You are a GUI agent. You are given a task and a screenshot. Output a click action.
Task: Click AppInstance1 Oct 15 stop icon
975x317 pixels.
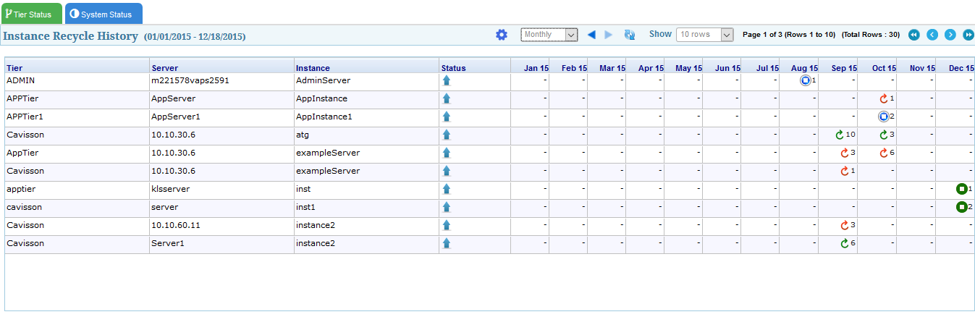point(883,117)
